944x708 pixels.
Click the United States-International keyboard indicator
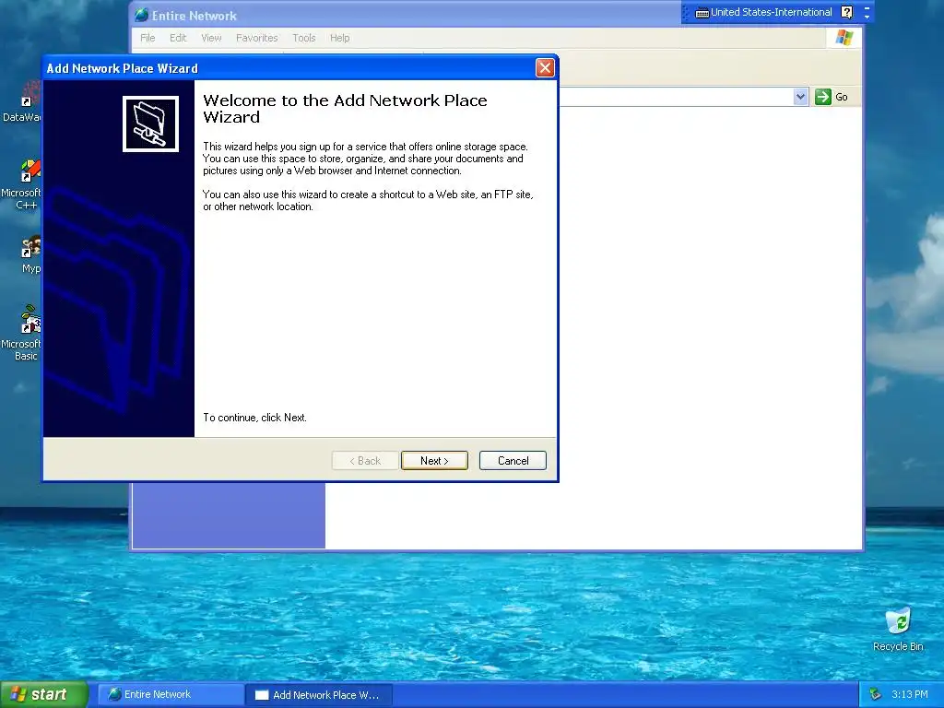763,12
